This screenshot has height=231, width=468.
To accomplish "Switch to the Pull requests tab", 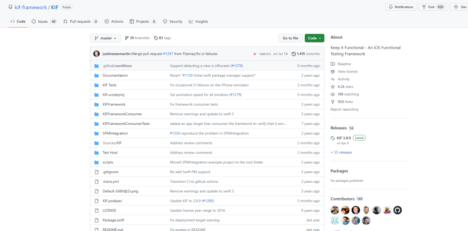I will point(80,21).
